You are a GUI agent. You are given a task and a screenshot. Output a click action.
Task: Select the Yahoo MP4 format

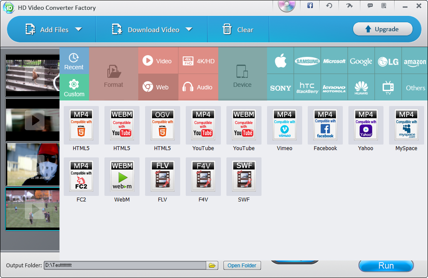click(x=366, y=125)
